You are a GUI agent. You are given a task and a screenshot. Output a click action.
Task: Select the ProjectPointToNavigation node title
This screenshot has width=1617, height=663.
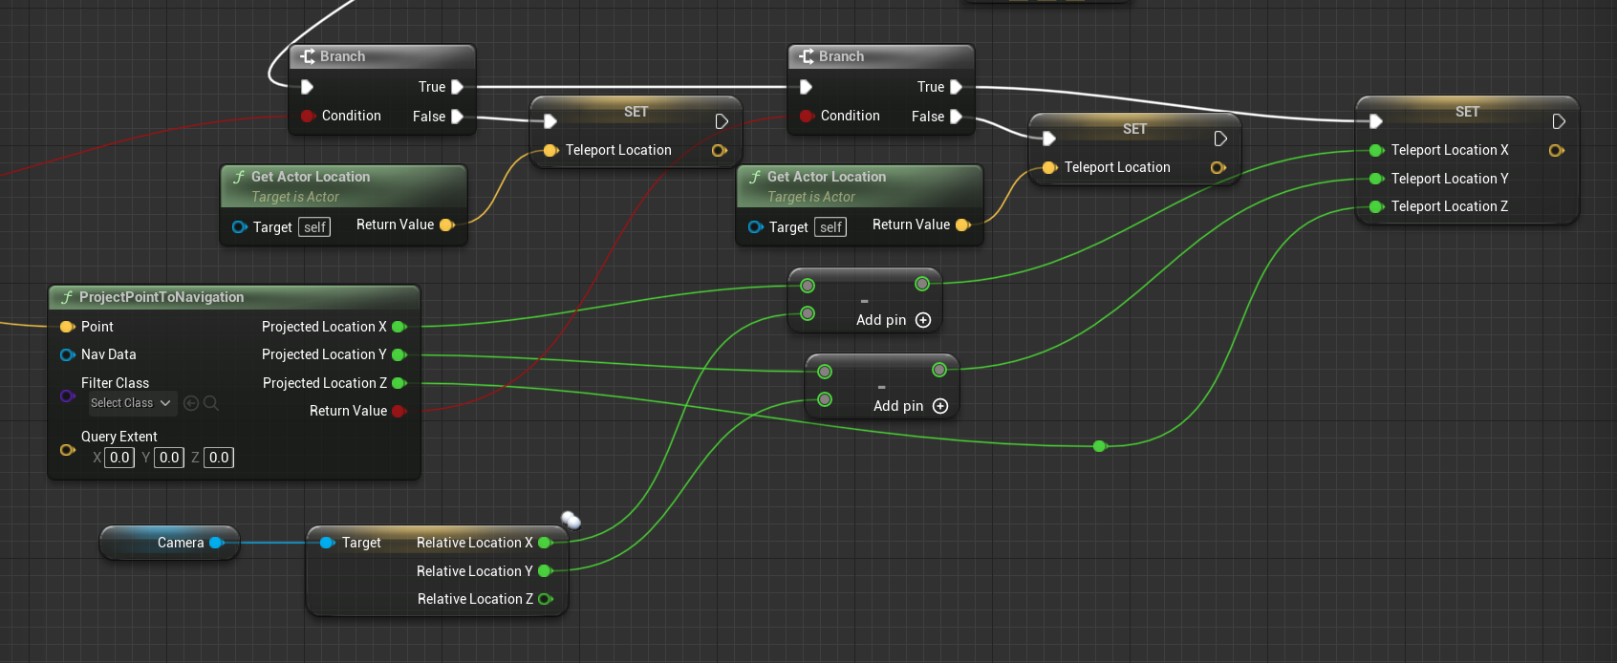click(x=162, y=297)
